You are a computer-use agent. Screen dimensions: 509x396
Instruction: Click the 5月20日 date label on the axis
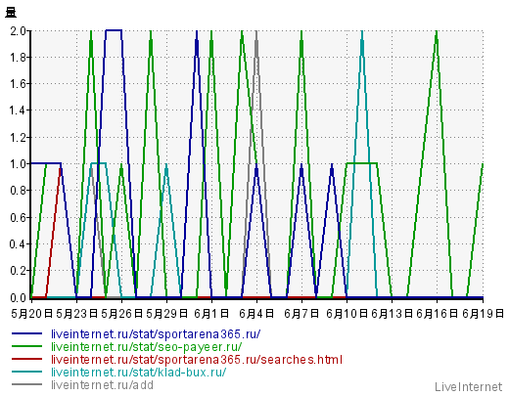point(31,314)
